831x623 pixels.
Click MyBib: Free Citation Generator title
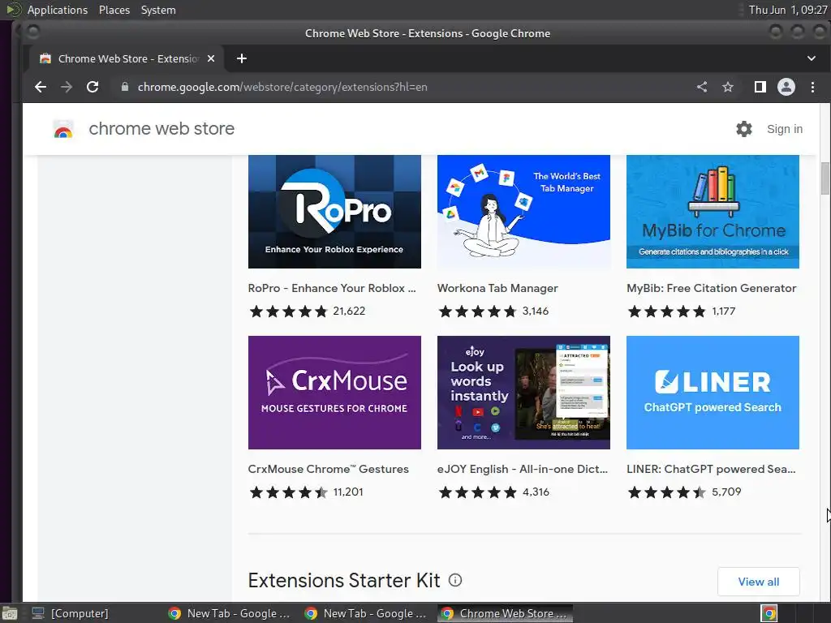click(x=711, y=288)
